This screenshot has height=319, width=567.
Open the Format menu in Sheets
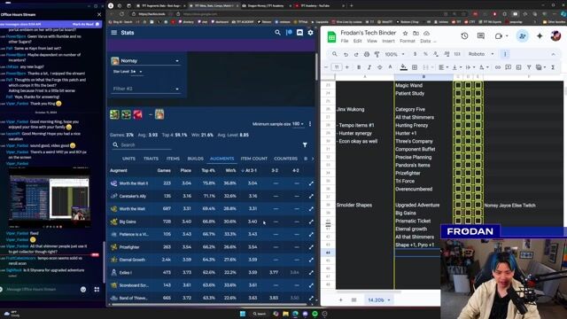tap(408, 41)
